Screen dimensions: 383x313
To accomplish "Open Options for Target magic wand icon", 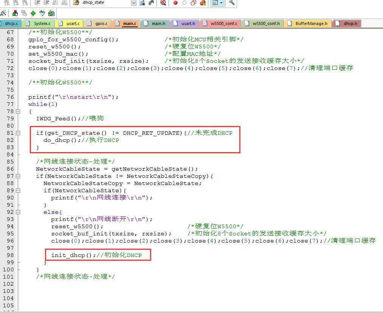I will [3, 13].
